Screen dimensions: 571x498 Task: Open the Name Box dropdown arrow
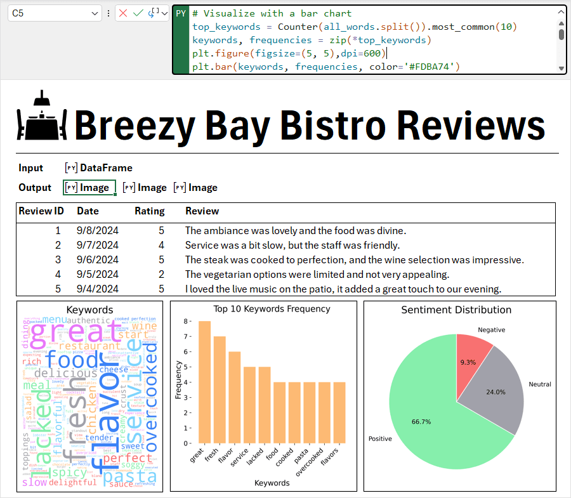[x=95, y=13]
